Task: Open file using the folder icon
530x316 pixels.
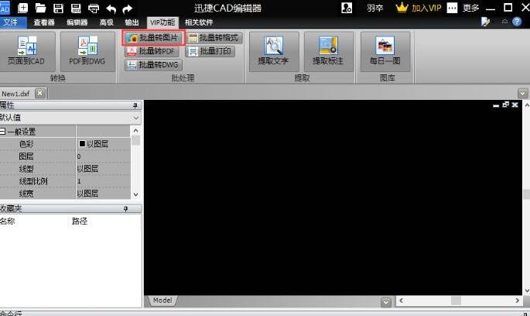Action: click(x=40, y=8)
